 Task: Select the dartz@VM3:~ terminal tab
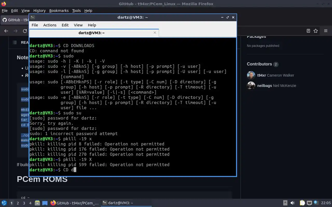coord(94,33)
